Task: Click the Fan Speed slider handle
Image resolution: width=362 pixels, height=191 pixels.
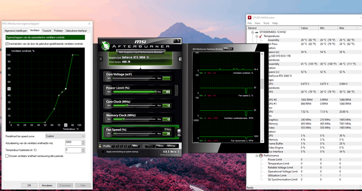Action: [115, 134]
